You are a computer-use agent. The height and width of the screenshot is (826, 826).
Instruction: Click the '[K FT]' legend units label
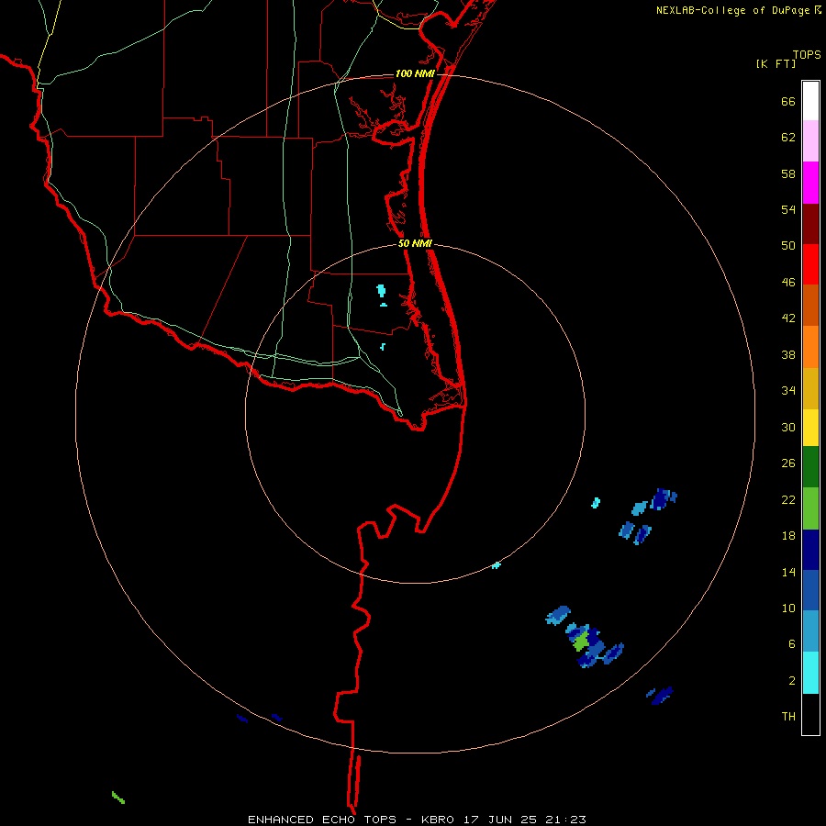click(776, 63)
